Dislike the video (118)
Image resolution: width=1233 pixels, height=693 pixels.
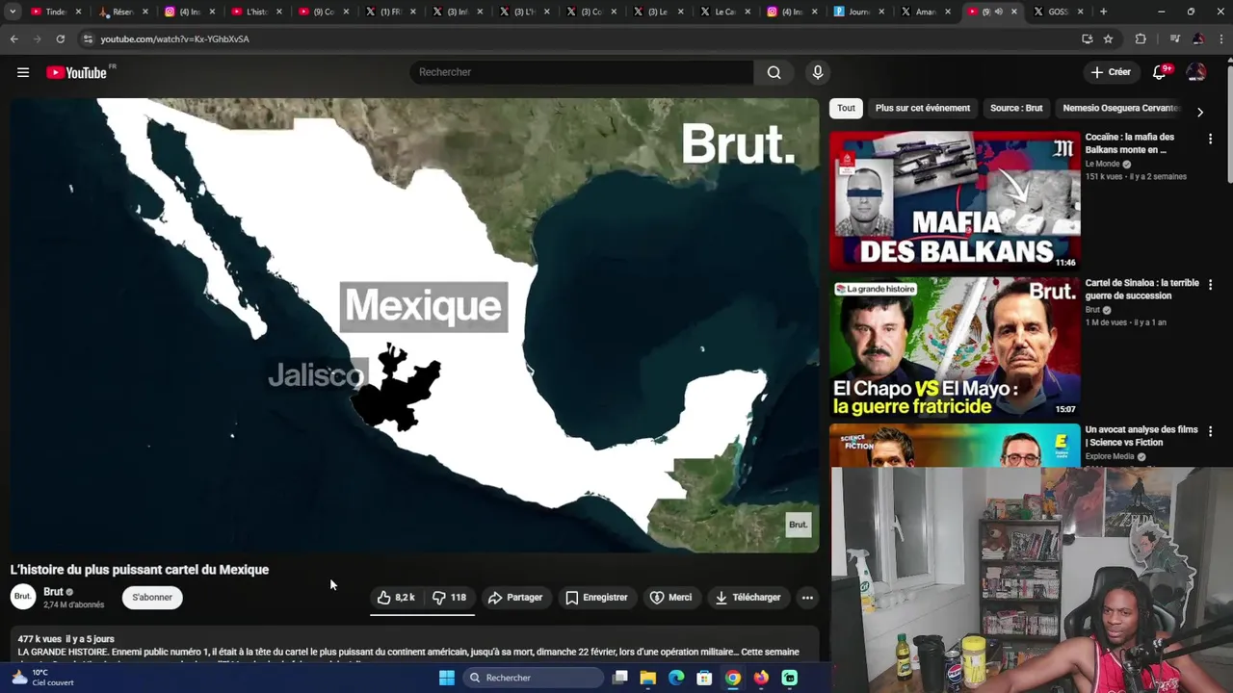pyautogui.click(x=449, y=598)
